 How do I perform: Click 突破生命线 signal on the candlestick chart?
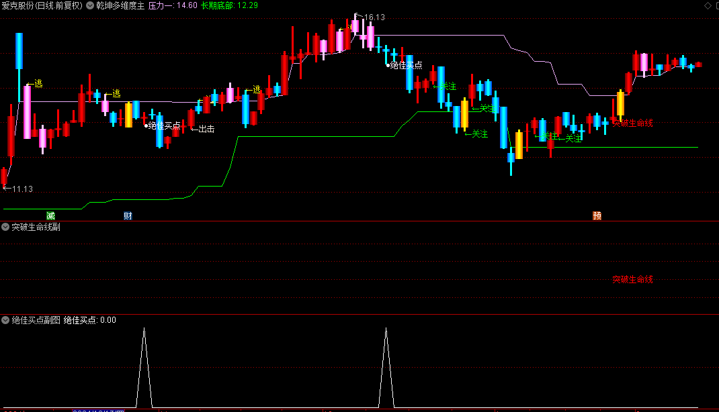[633, 123]
